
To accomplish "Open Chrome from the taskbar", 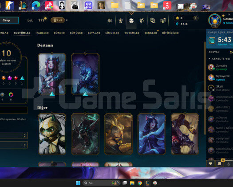I will tap(139, 183).
